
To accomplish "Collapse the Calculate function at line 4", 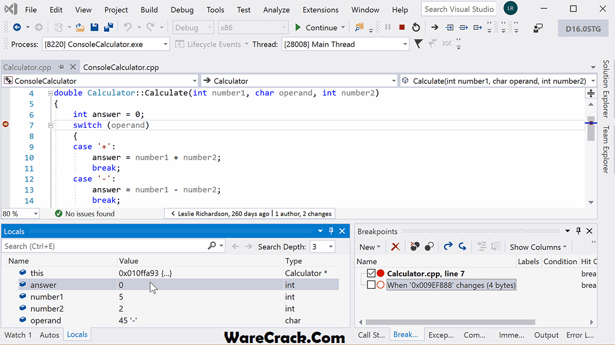I will coord(50,93).
